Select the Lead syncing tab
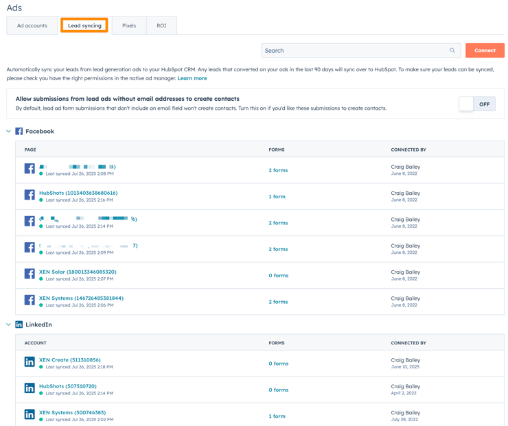This screenshot has width=508, height=426. (84, 25)
